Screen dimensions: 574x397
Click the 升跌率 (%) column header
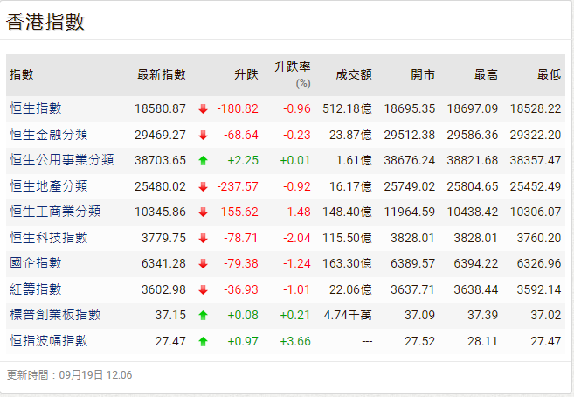click(x=292, y=74)
